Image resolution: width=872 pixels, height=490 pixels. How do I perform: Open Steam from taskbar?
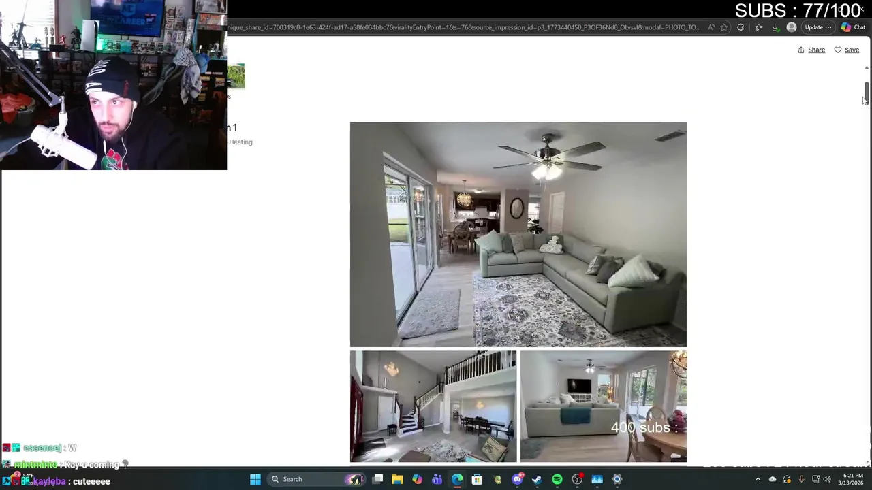(537, 479)
